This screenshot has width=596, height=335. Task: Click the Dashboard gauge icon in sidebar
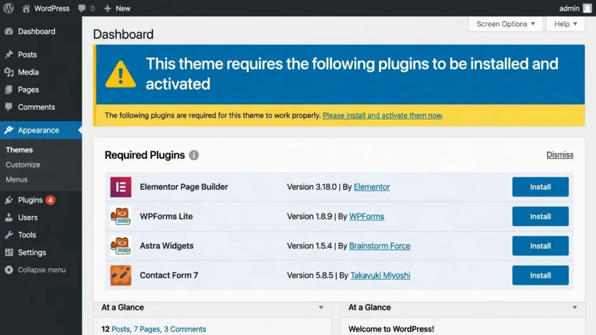(x=9, y=31)
